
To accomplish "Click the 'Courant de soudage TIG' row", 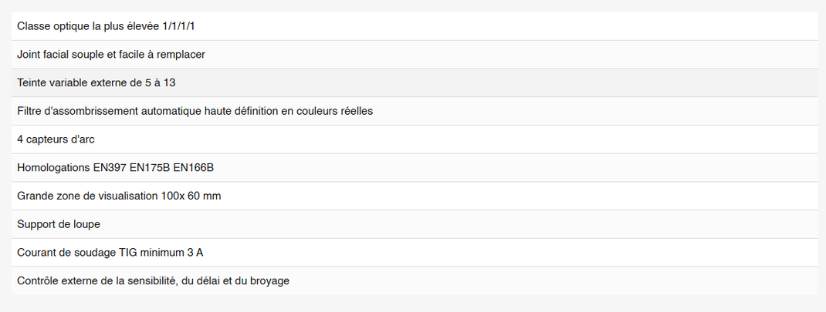I will pos(414,253).
